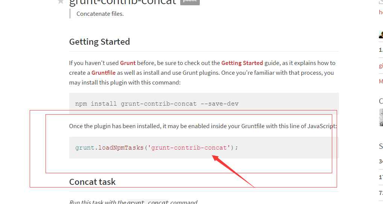Click the grunt-contrib-concat package title

tap(123, 2)
